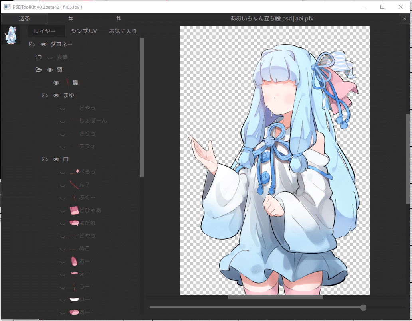
Task: Show the うー mouth layer
Action: (63, 287)
